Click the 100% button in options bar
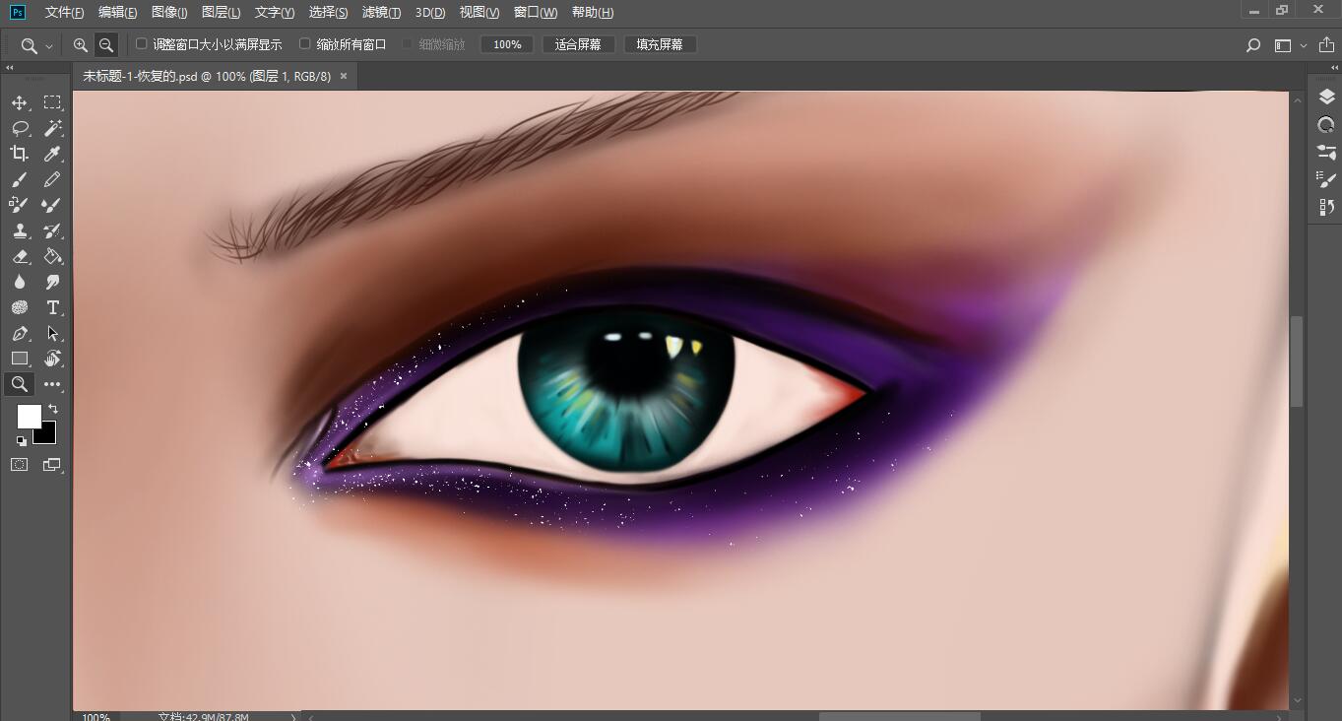This screenshot has height=721, width=1342. (x=507, y=44)
